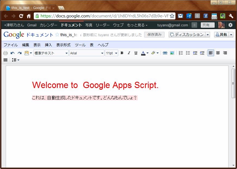237x169 pixels.
Task: Click the Undo arrow icon
Action: pyautogui.click(x=13, y=53)
